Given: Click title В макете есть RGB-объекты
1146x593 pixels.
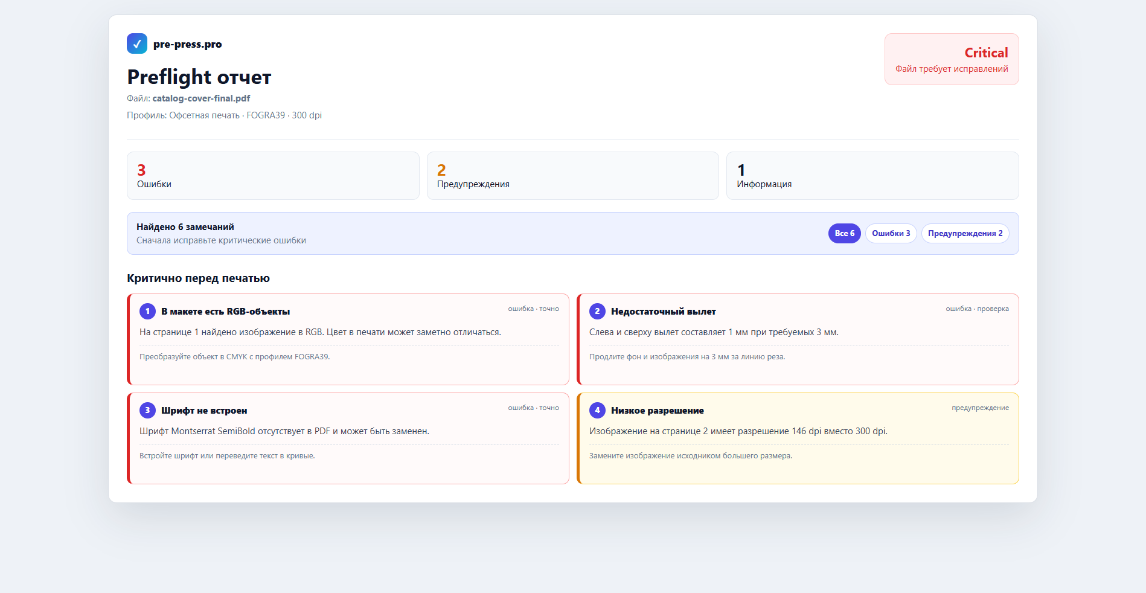Looking at the screenshot, I should pos(225,312).
